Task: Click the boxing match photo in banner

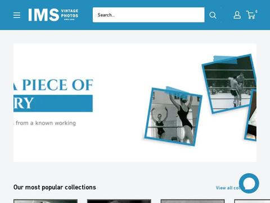Action: [229, 83]
